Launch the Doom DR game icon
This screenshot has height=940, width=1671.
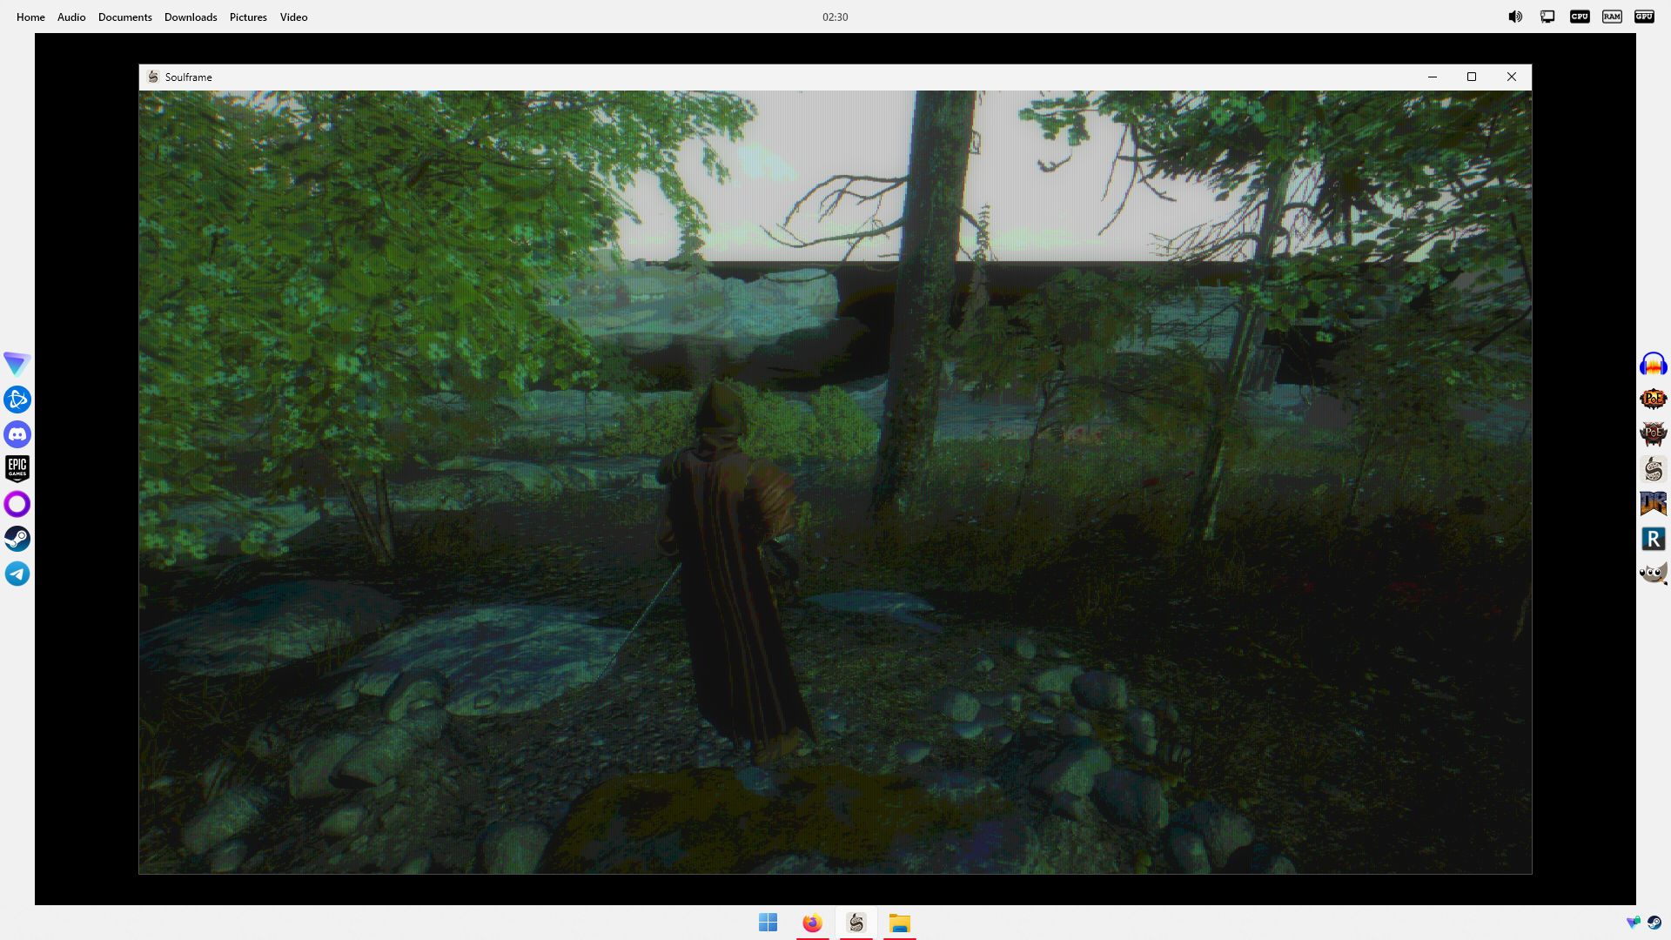coord(1653,504)
